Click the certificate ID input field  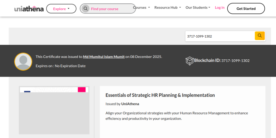(220, 36)
